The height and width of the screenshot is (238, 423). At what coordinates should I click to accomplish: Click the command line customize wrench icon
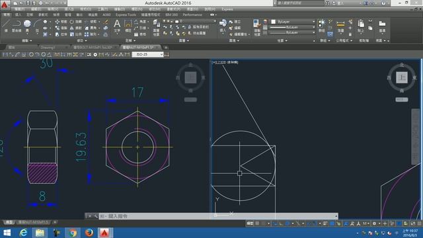tap(95, 216)
